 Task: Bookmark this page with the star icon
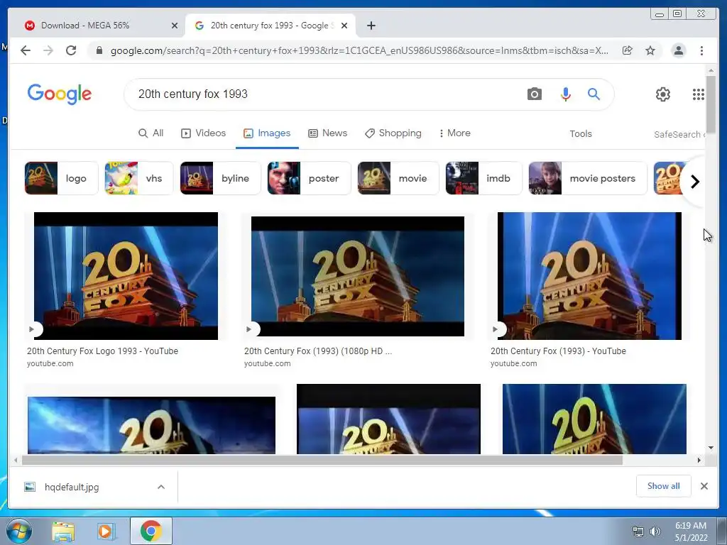[x=650, y=50]
